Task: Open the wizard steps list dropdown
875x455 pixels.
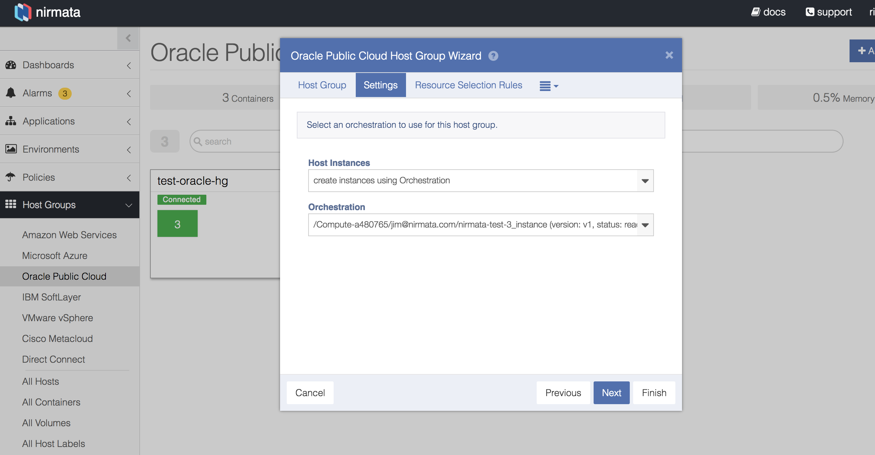Action: point(549,86)
